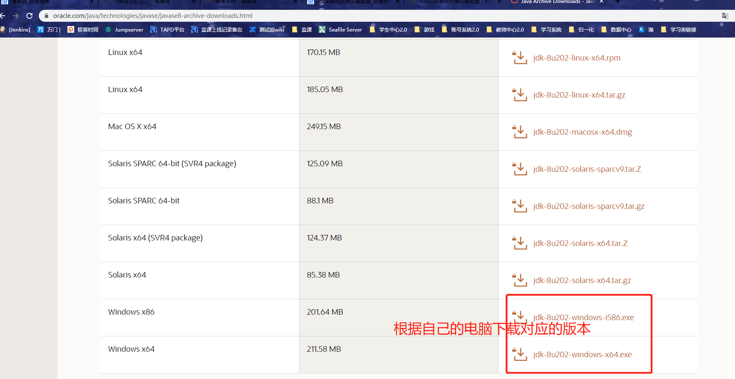Screen dimensions: 735x379
Task: Select the 201.64 MB file size
Action: coord(325,312)
